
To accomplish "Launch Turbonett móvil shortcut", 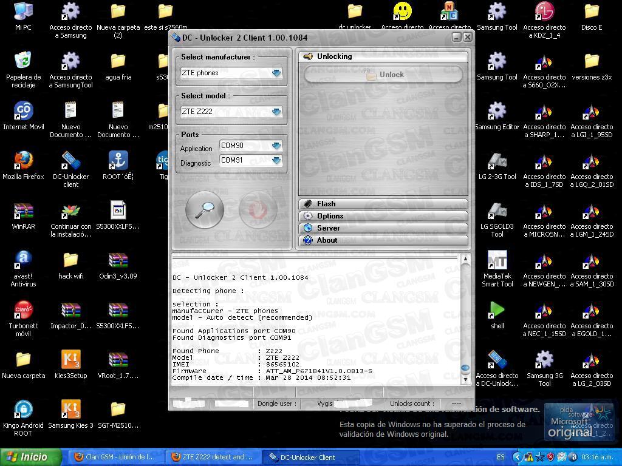I will pyautogui.click(x=23, y=319).
